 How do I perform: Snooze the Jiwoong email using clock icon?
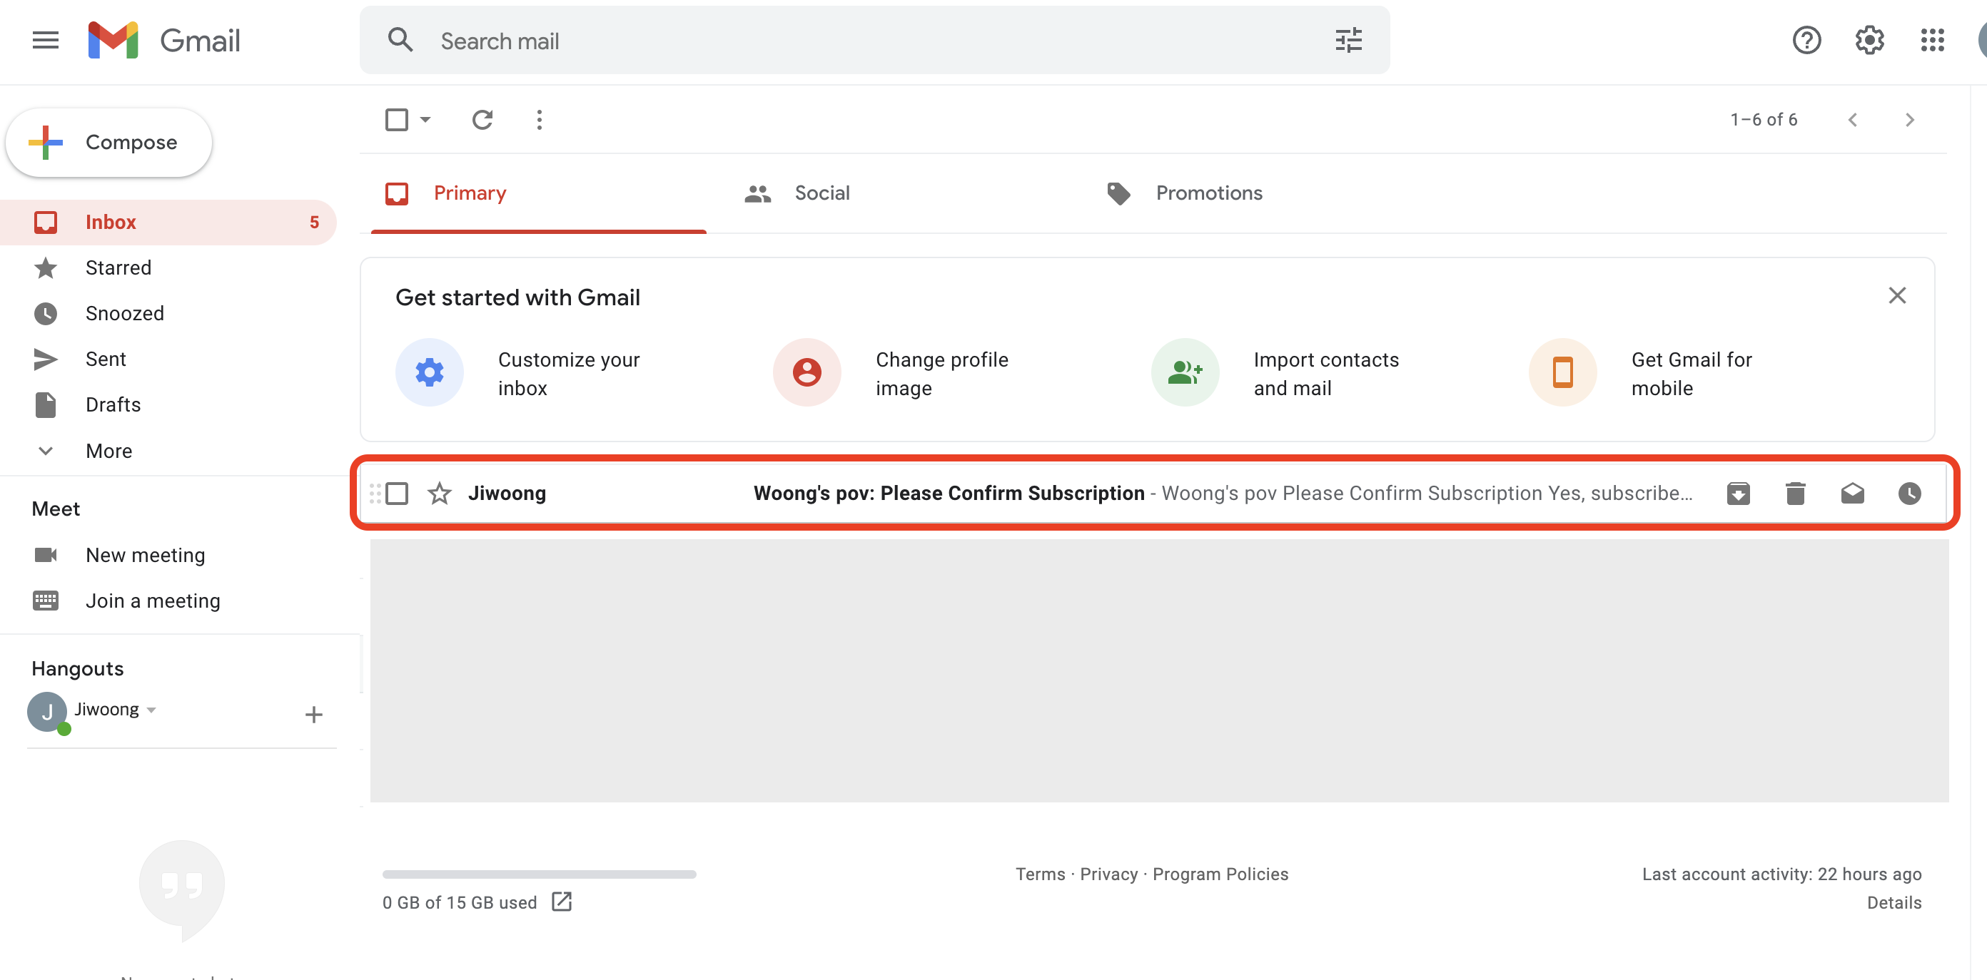(1909, 494)
